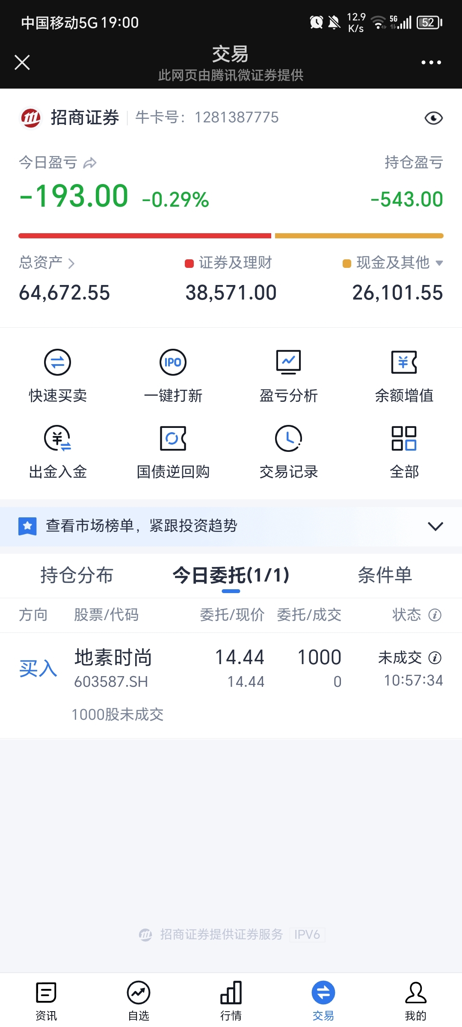Show info for 状态 column header

coord(435,615)
